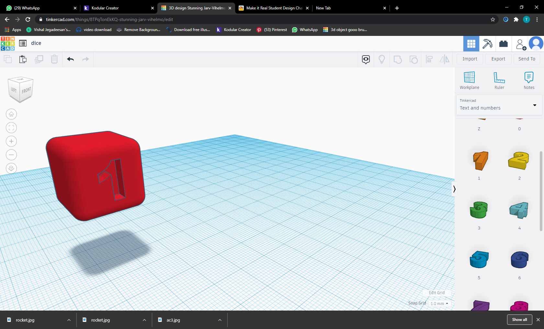Open video download bookmark
This screenshot has width=544, height=329.
(x=94, y=30)
